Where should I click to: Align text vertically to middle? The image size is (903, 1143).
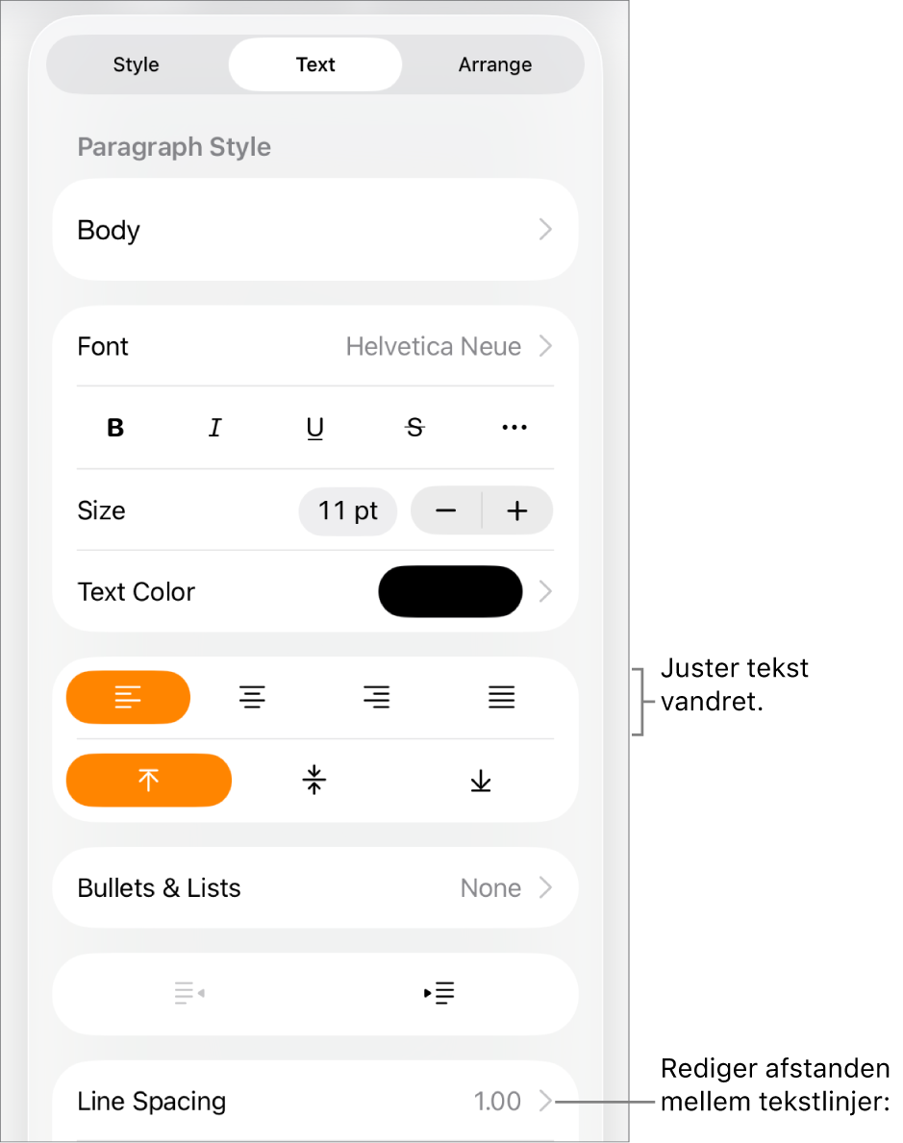(314, 780)
